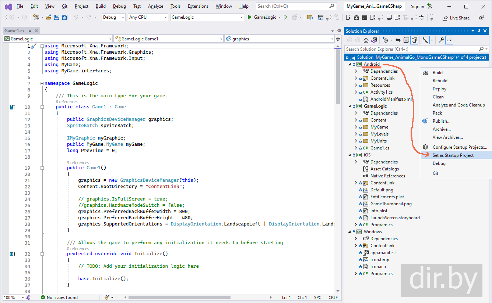Open Properties wrench icon in Solution Explorer

pos(441,40)
